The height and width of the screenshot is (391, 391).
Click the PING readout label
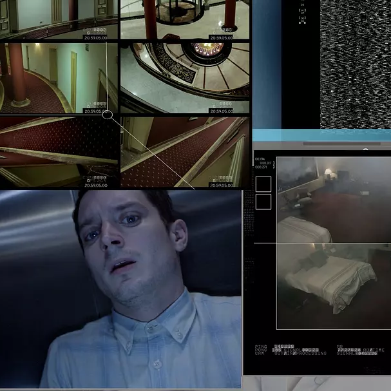click(261, 347)
